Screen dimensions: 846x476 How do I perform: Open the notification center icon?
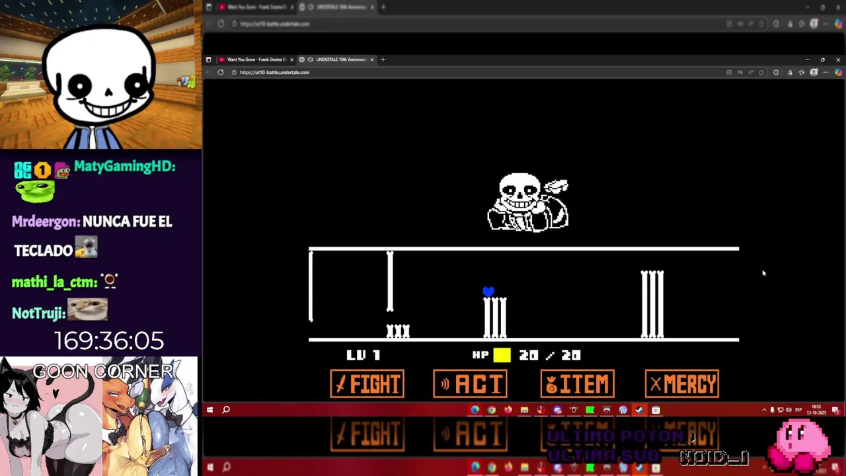[x=836, y=410]
